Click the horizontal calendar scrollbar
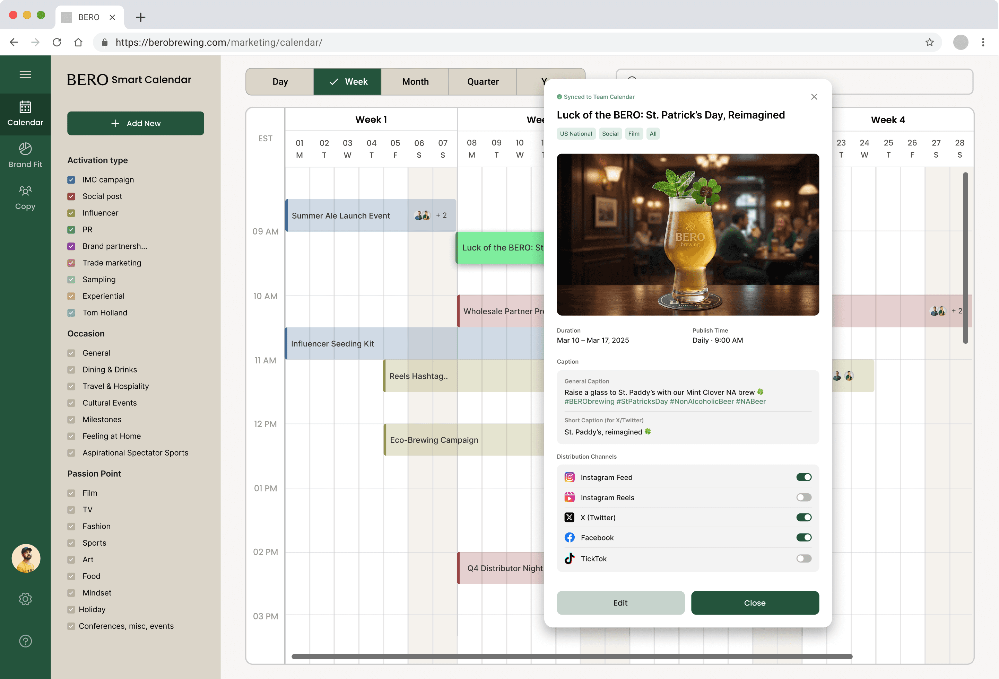The width and height of the screenshot is (999, 679). tap(572, 656)
